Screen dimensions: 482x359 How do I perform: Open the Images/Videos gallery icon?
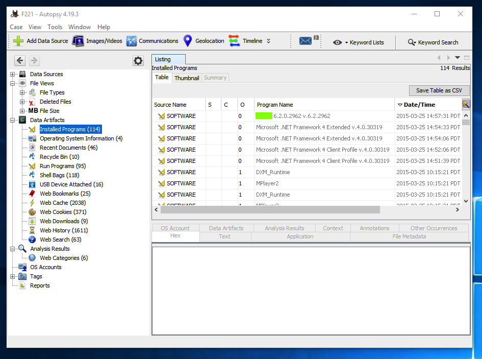pyautogui.click(x=78, y=41)
